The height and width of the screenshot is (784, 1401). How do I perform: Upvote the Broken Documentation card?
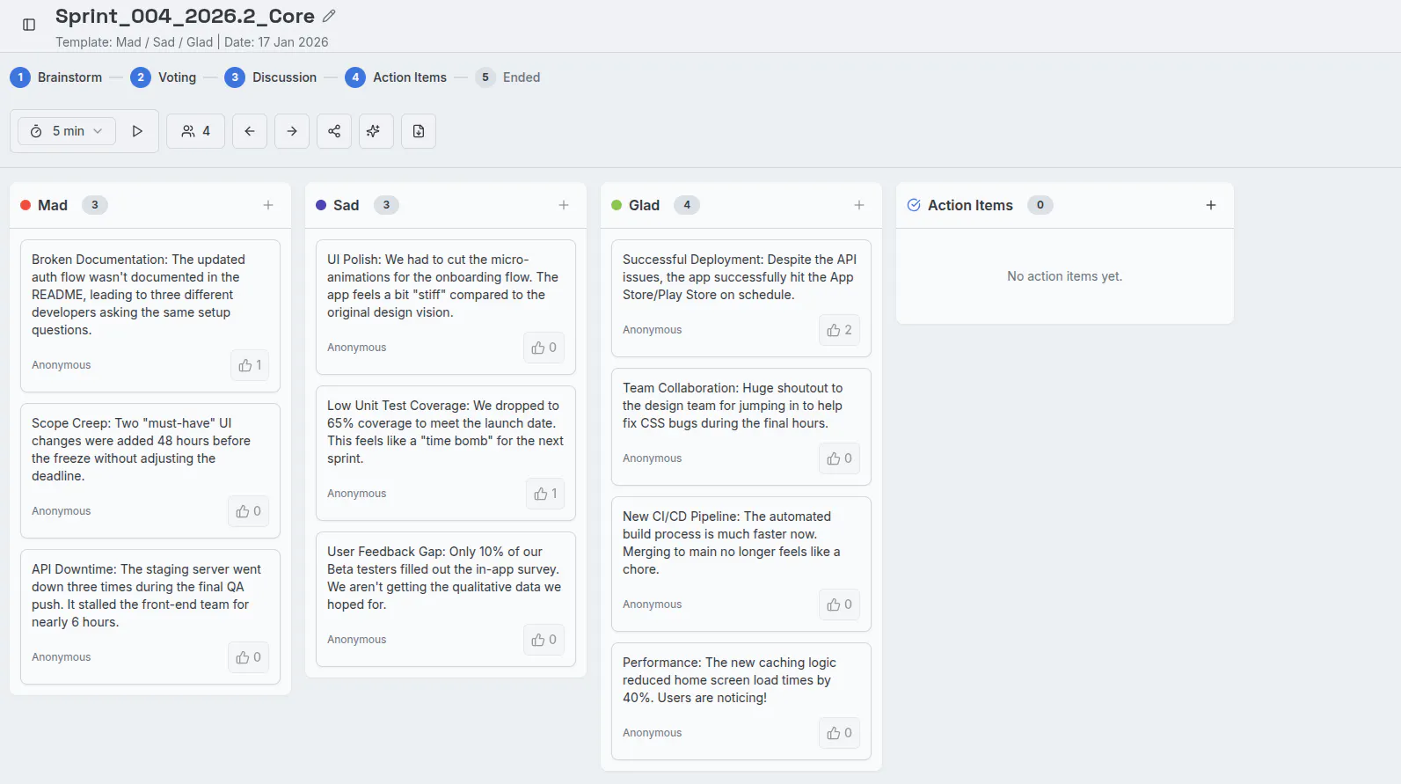coord(250,365)
